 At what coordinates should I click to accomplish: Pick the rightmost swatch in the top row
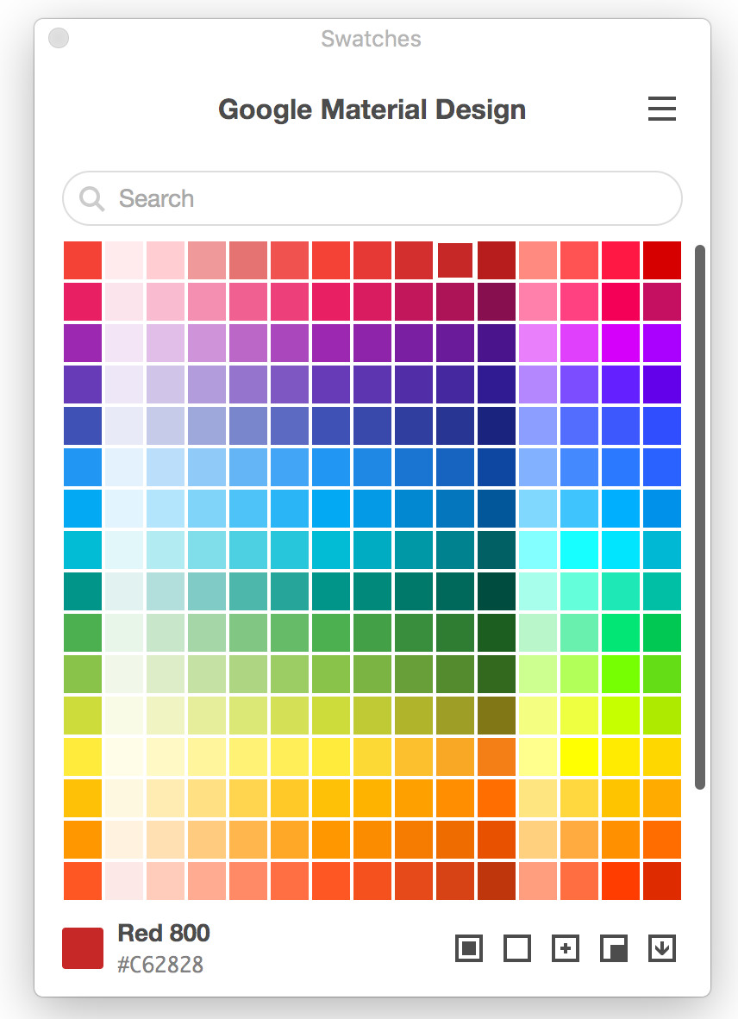[x=661, y=260]
